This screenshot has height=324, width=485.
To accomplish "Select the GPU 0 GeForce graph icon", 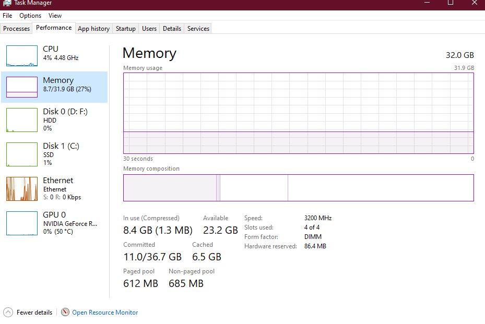I will (x=22, y=223).
